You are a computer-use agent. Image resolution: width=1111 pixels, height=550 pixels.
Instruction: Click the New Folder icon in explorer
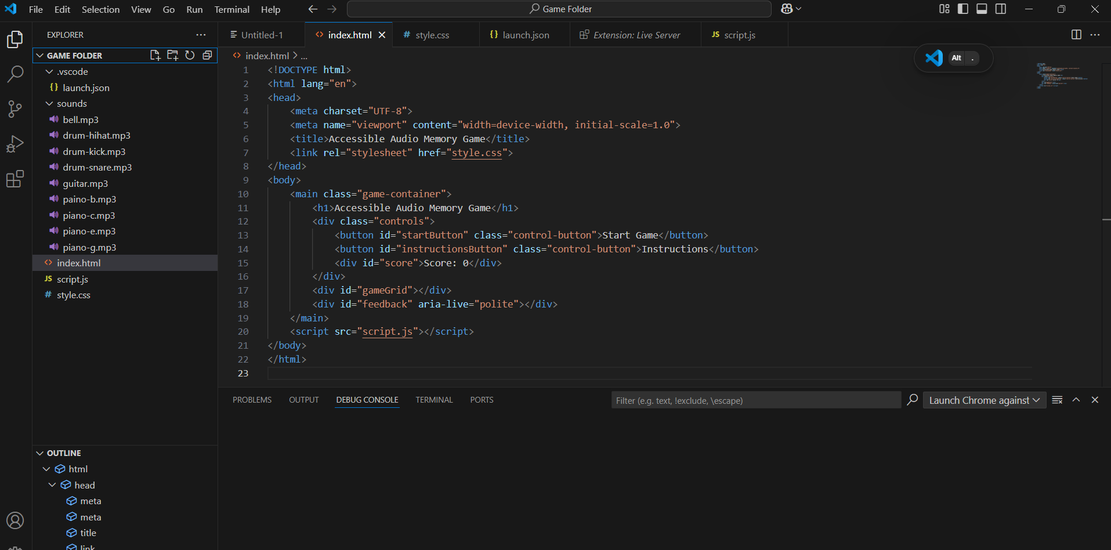click(172, 55)
